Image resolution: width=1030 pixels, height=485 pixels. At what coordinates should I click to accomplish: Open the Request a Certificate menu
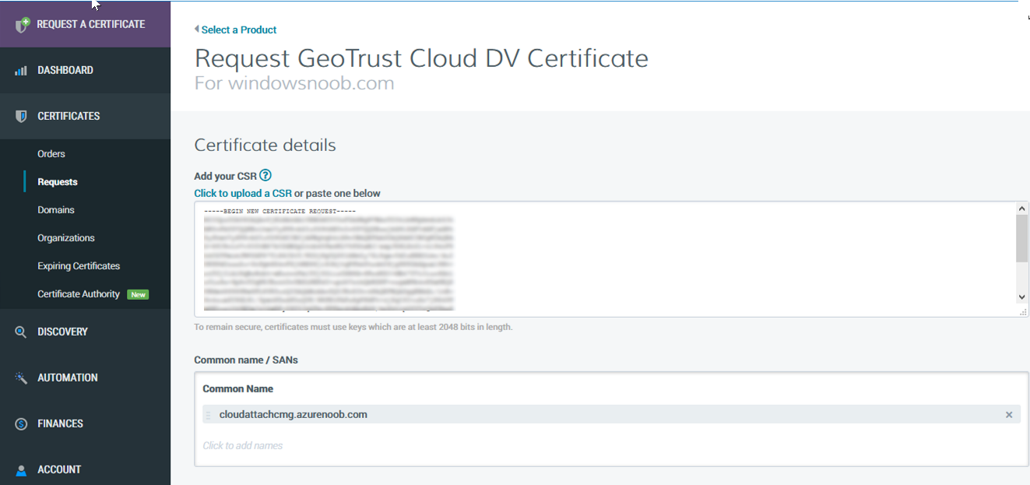85,24
